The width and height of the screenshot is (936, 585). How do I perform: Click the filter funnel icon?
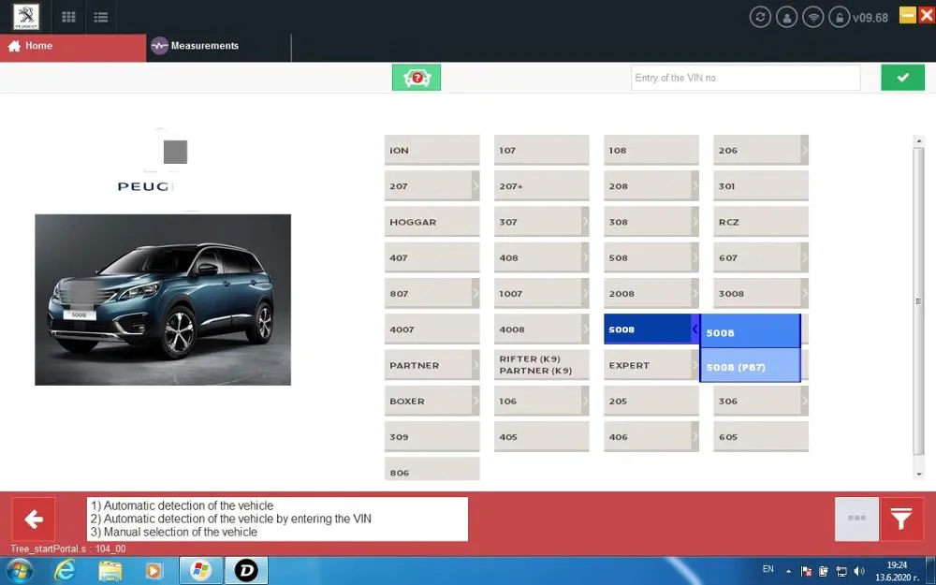pyautogui.click(x=900, y=518)
